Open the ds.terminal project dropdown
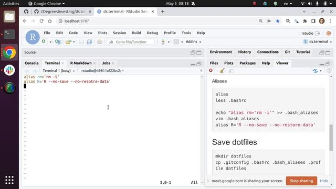 (317, 42)
